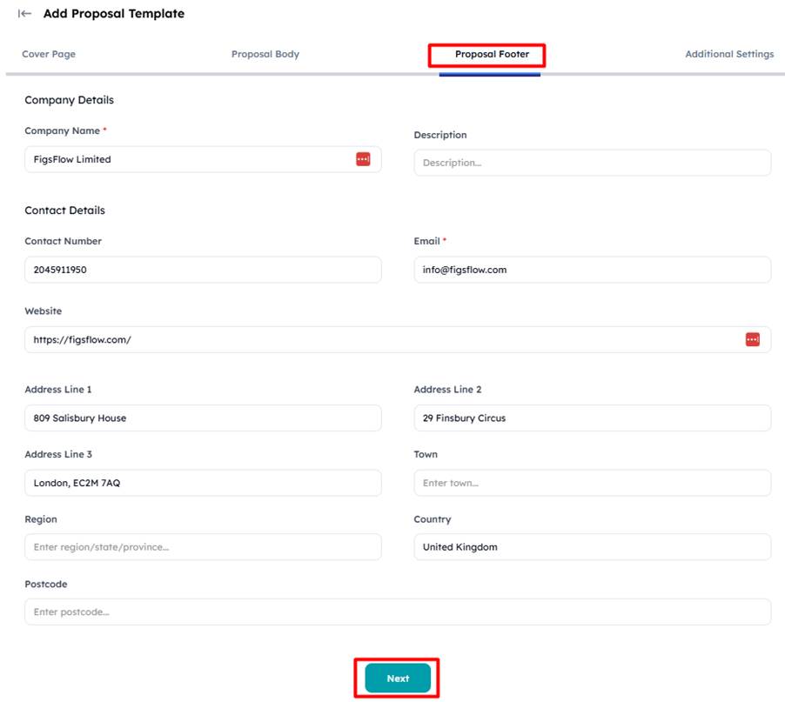Switch to the Proposal Body tab
785x702 pixels.
[x=265, y=54]
